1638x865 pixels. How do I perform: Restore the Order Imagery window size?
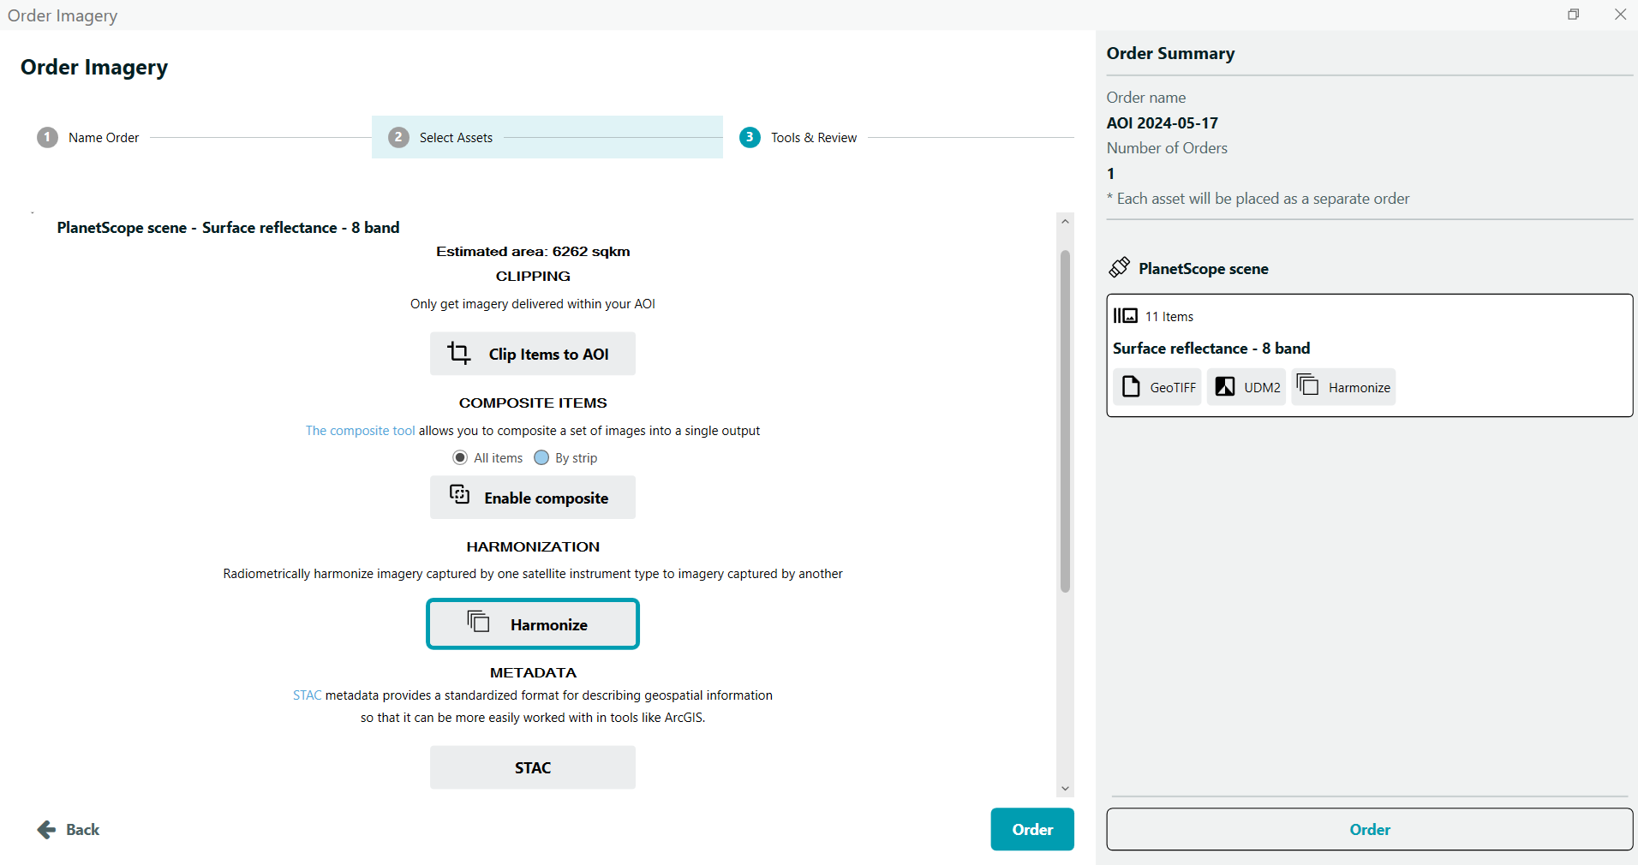point(1574,14)
